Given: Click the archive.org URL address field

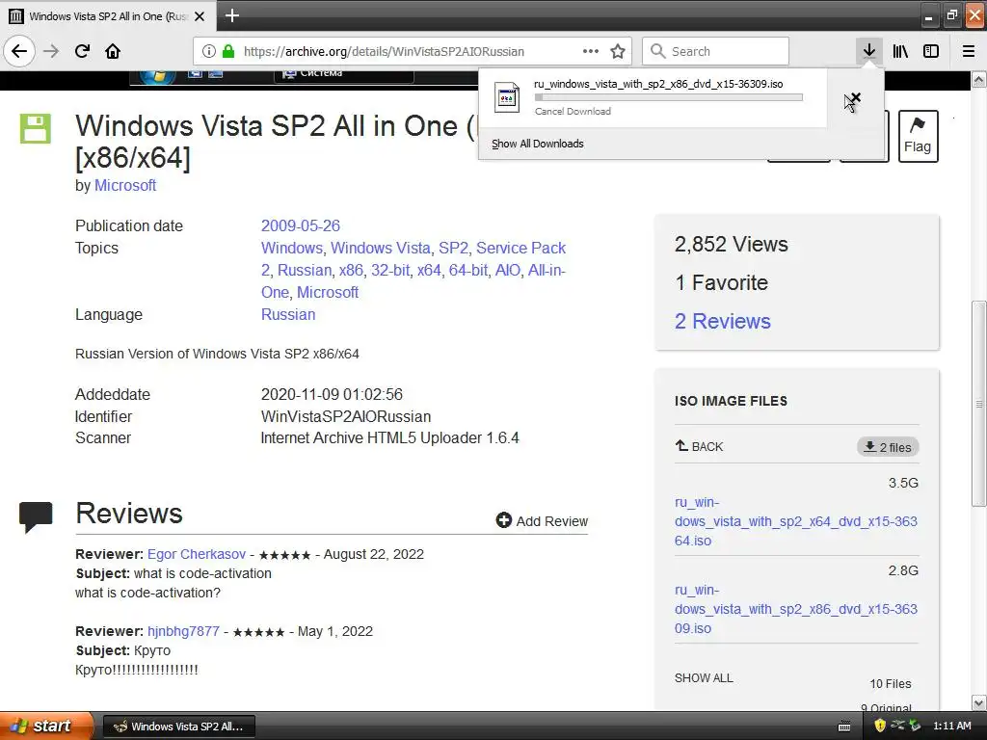Looking at the screenshot, I should coord(384,51).
